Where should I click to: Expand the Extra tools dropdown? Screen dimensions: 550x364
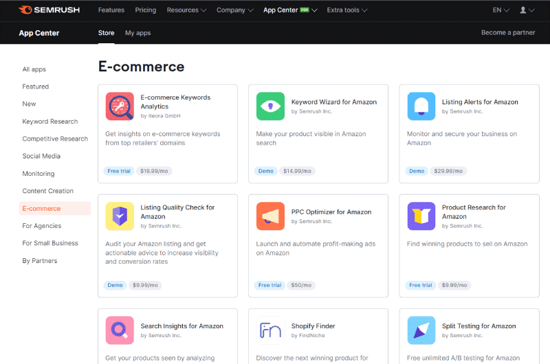tap(347, 10)
